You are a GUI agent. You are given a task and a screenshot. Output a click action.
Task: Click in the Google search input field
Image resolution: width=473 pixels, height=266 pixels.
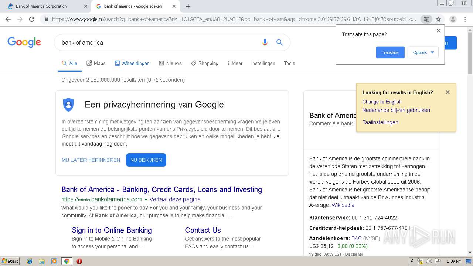[x=159, y=42]
